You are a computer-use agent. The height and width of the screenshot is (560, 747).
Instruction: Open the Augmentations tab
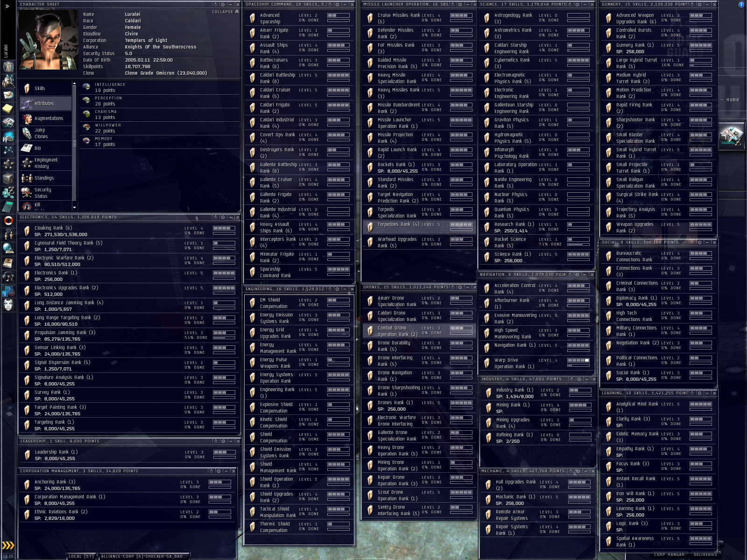click(46, 119)
